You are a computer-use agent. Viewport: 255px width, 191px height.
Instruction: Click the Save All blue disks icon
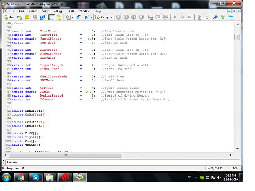tap(42, 17)
